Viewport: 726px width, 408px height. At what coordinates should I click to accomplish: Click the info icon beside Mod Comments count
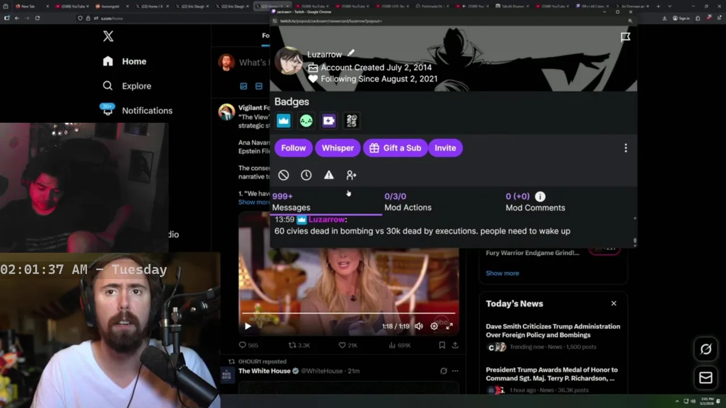[540, 197]
